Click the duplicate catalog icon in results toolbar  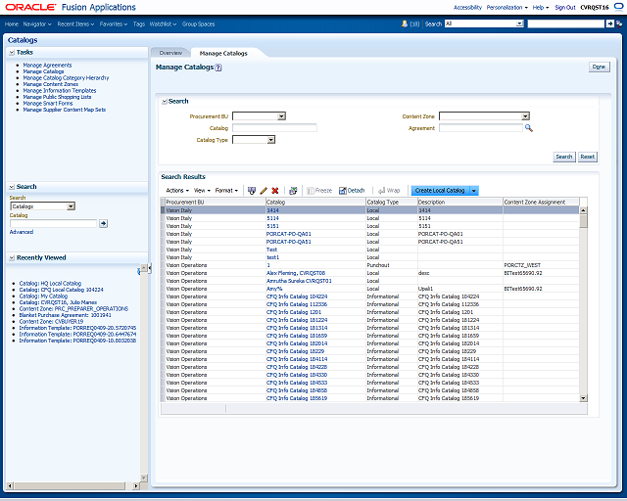click(252, 191)
